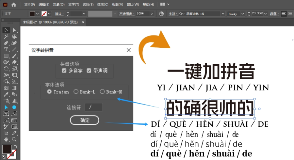This screenshot has width=294, height=160.
Task: Open the stroke color dropdown in control bar
Action: pyautogui.click(x=49, y=14)
